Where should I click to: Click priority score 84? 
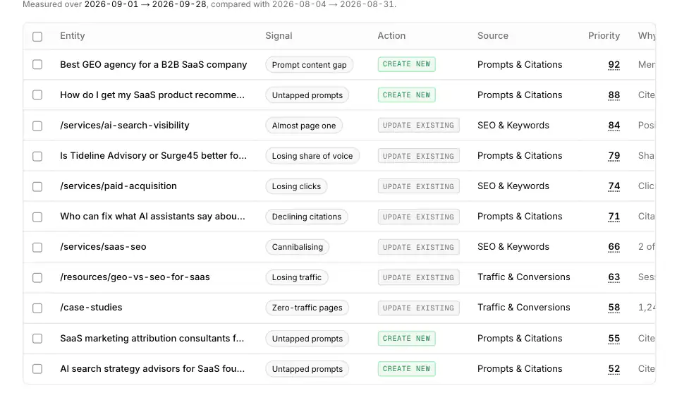[x=614, y=126]
